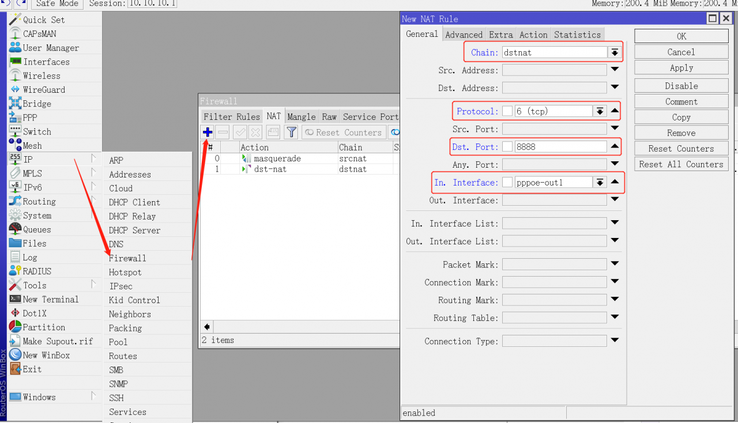
Task: Open the Chain dropdown list
Action: coord(615,52)
